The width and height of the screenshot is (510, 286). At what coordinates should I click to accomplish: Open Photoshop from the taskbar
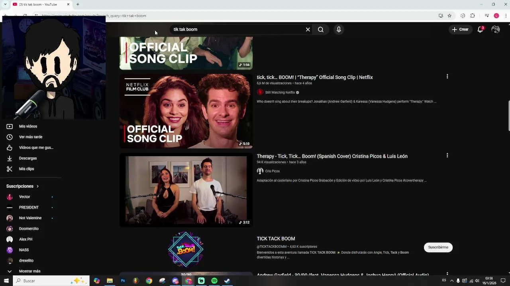point(123,281)
